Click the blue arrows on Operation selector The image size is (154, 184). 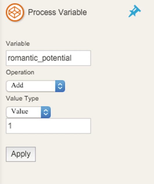pyautogui.click(x=60, y=86)
